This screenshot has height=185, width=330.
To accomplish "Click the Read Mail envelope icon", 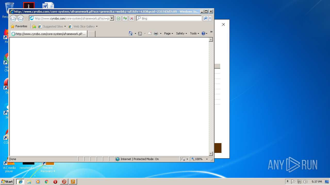I will point(150,33).
